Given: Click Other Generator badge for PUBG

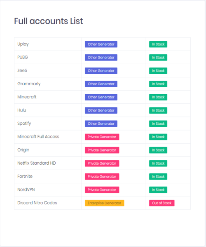Looking at the screenshot, I should (x=101, y=58).
